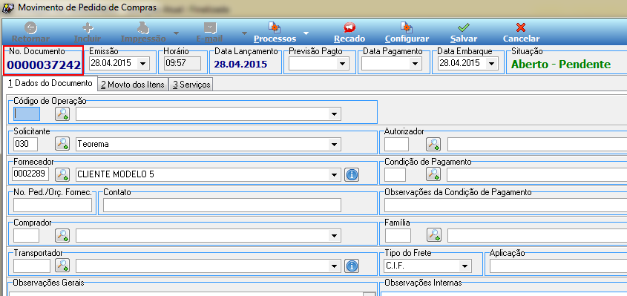Click the Transportador code field
This screenshot has height=296, width=627.
[32, 266]
